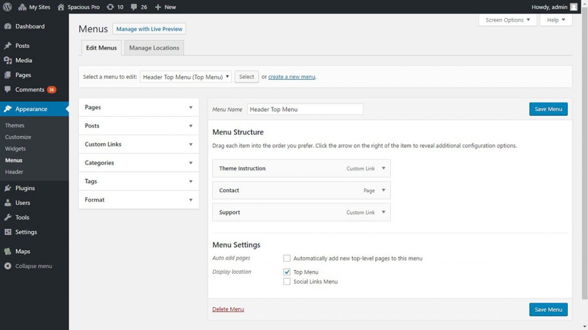
Task: Switch to the Manage Locations tab
Action: coord(154,47)
